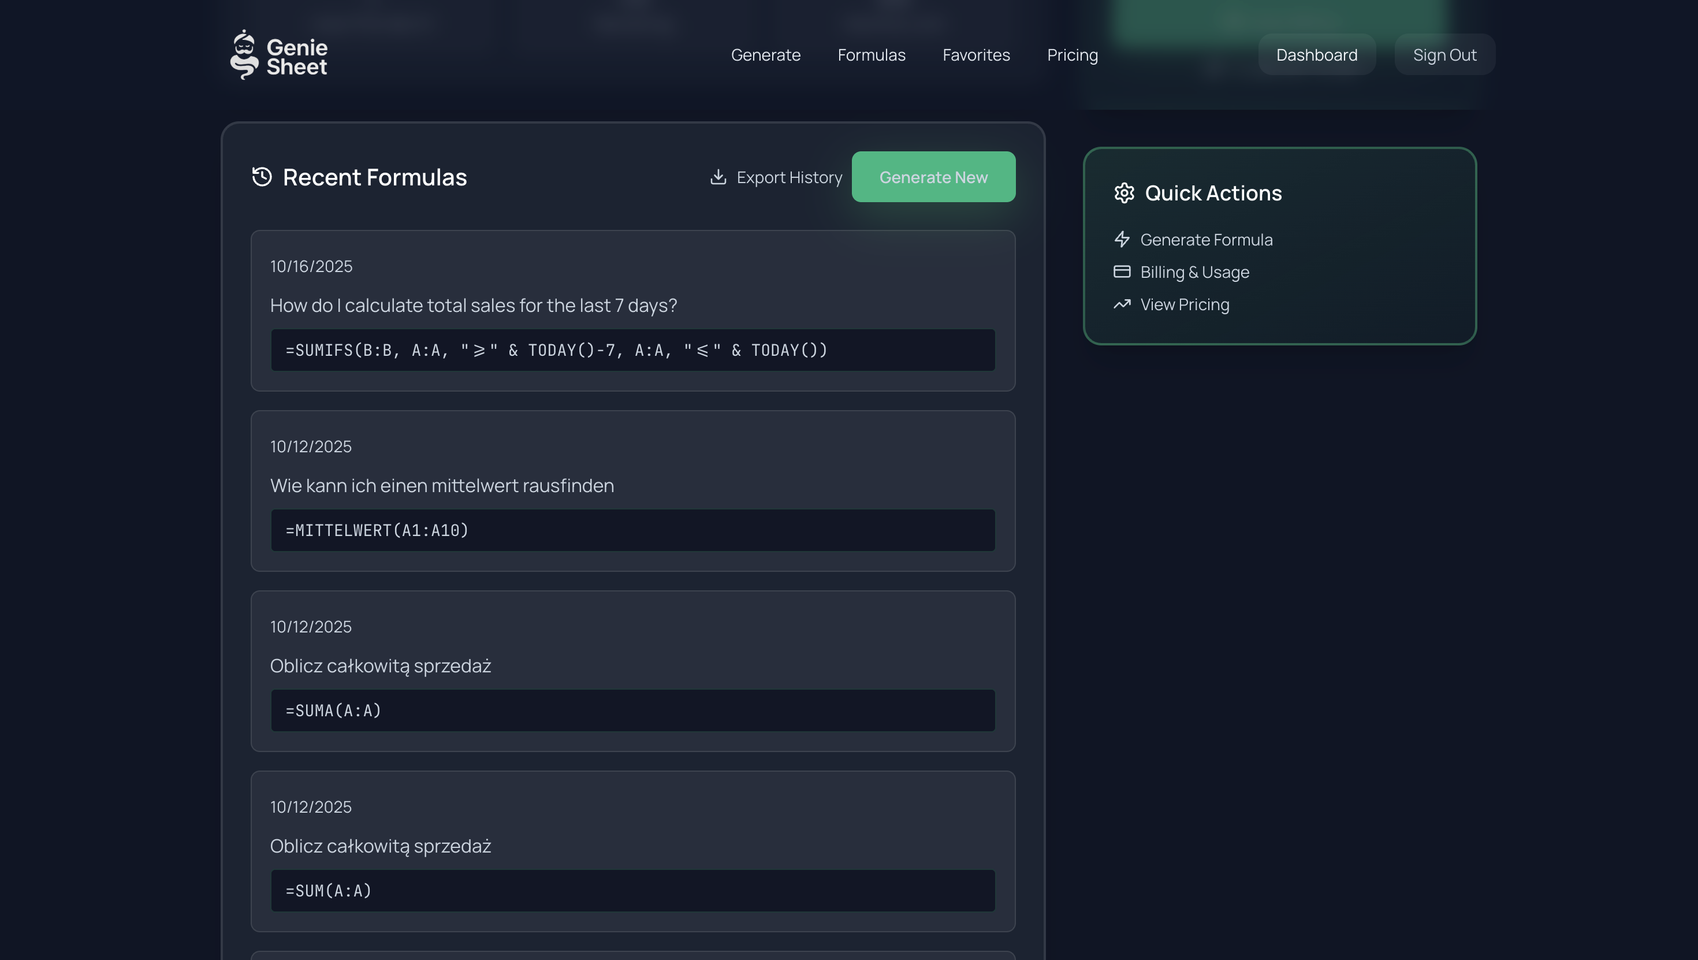Select the MITTELWERT(A1:A10) formula box
Viewport: 1698px width, 960px height.
(x=632, y=530)
